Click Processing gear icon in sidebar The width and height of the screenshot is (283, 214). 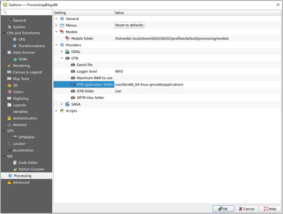pyautogui.click(x=10, y=176)
